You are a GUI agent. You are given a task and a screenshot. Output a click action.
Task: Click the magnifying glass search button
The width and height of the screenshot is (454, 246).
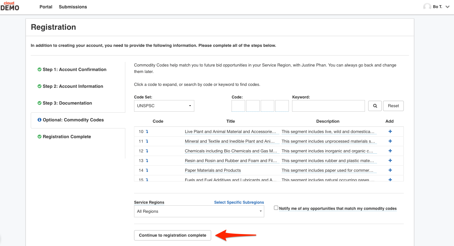pyautogui.click(x=375, y=106)
